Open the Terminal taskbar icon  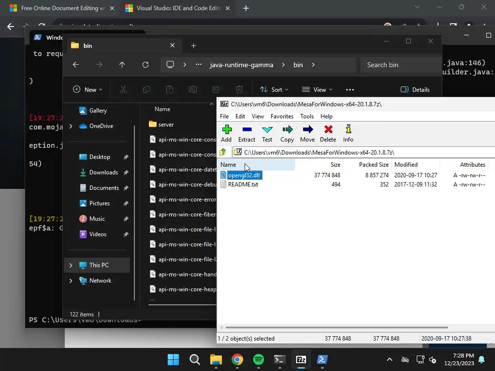280,359
